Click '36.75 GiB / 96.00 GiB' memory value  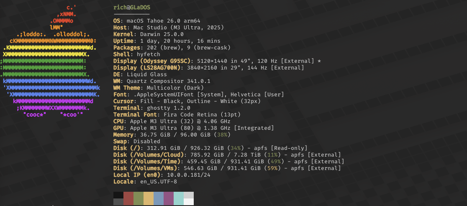pyautogui.click(x=175, y=135)
